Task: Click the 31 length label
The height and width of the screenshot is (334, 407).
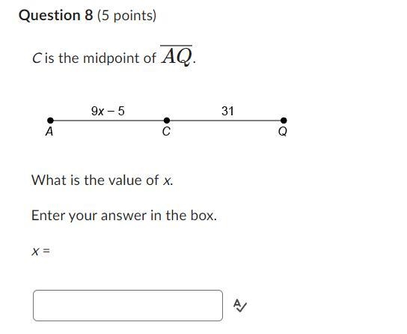Action: tap(227, 111)
